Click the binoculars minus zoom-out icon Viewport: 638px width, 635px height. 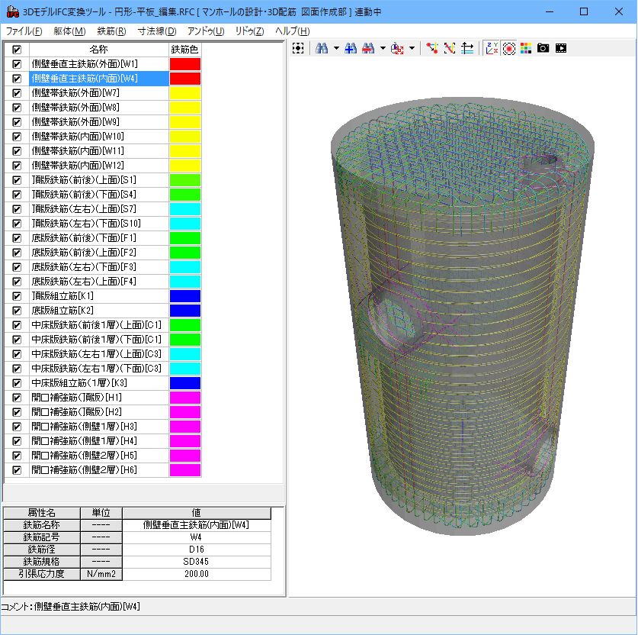tap(368, 49)
